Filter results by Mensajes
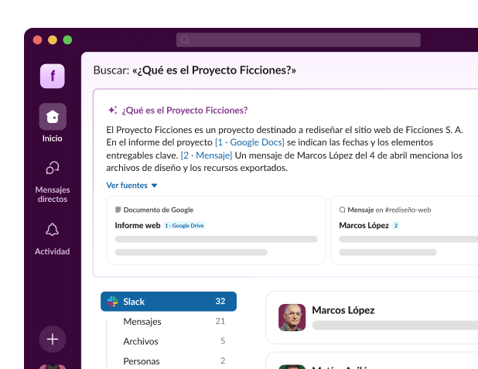This screenshot has height=369, width=478. (174, 322)
